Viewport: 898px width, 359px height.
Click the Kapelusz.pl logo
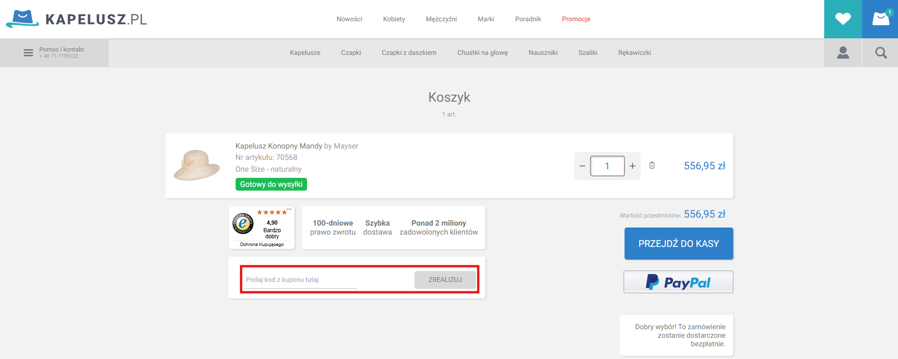pos(77,19)
